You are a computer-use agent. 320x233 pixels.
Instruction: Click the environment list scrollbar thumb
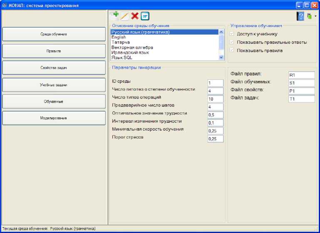pyautogui.click(x=221, y=42)
